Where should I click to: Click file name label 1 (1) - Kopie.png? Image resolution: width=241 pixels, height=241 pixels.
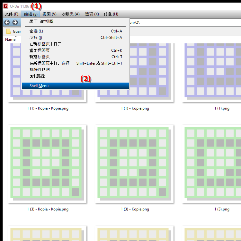(135, 108)
